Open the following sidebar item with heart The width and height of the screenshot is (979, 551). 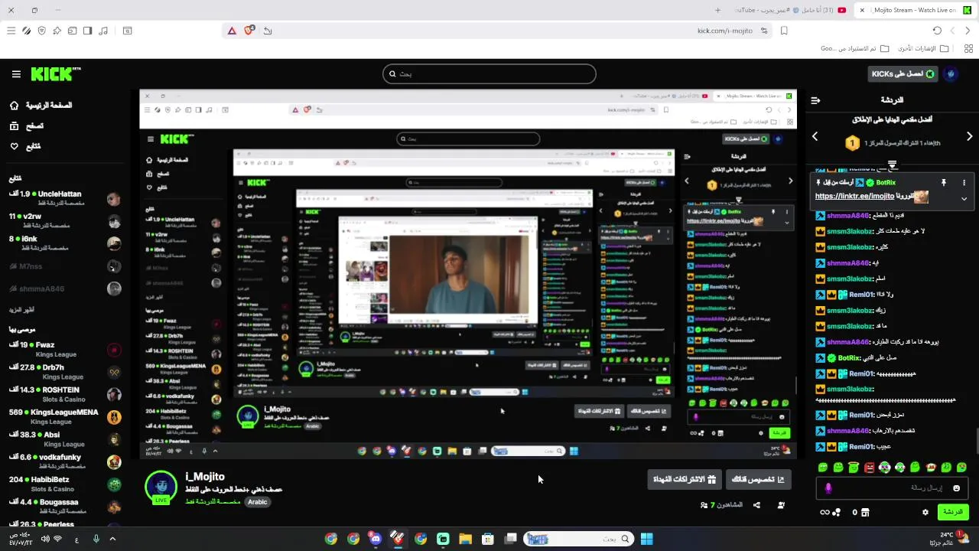click(x=25, y=146)
